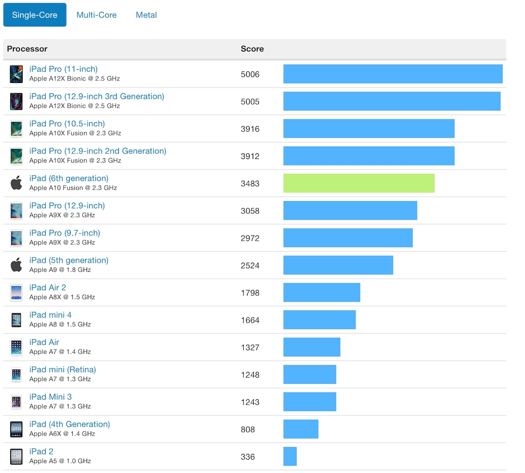
Task: Open the iPad mini 4 link
Action: coord(50,315)
